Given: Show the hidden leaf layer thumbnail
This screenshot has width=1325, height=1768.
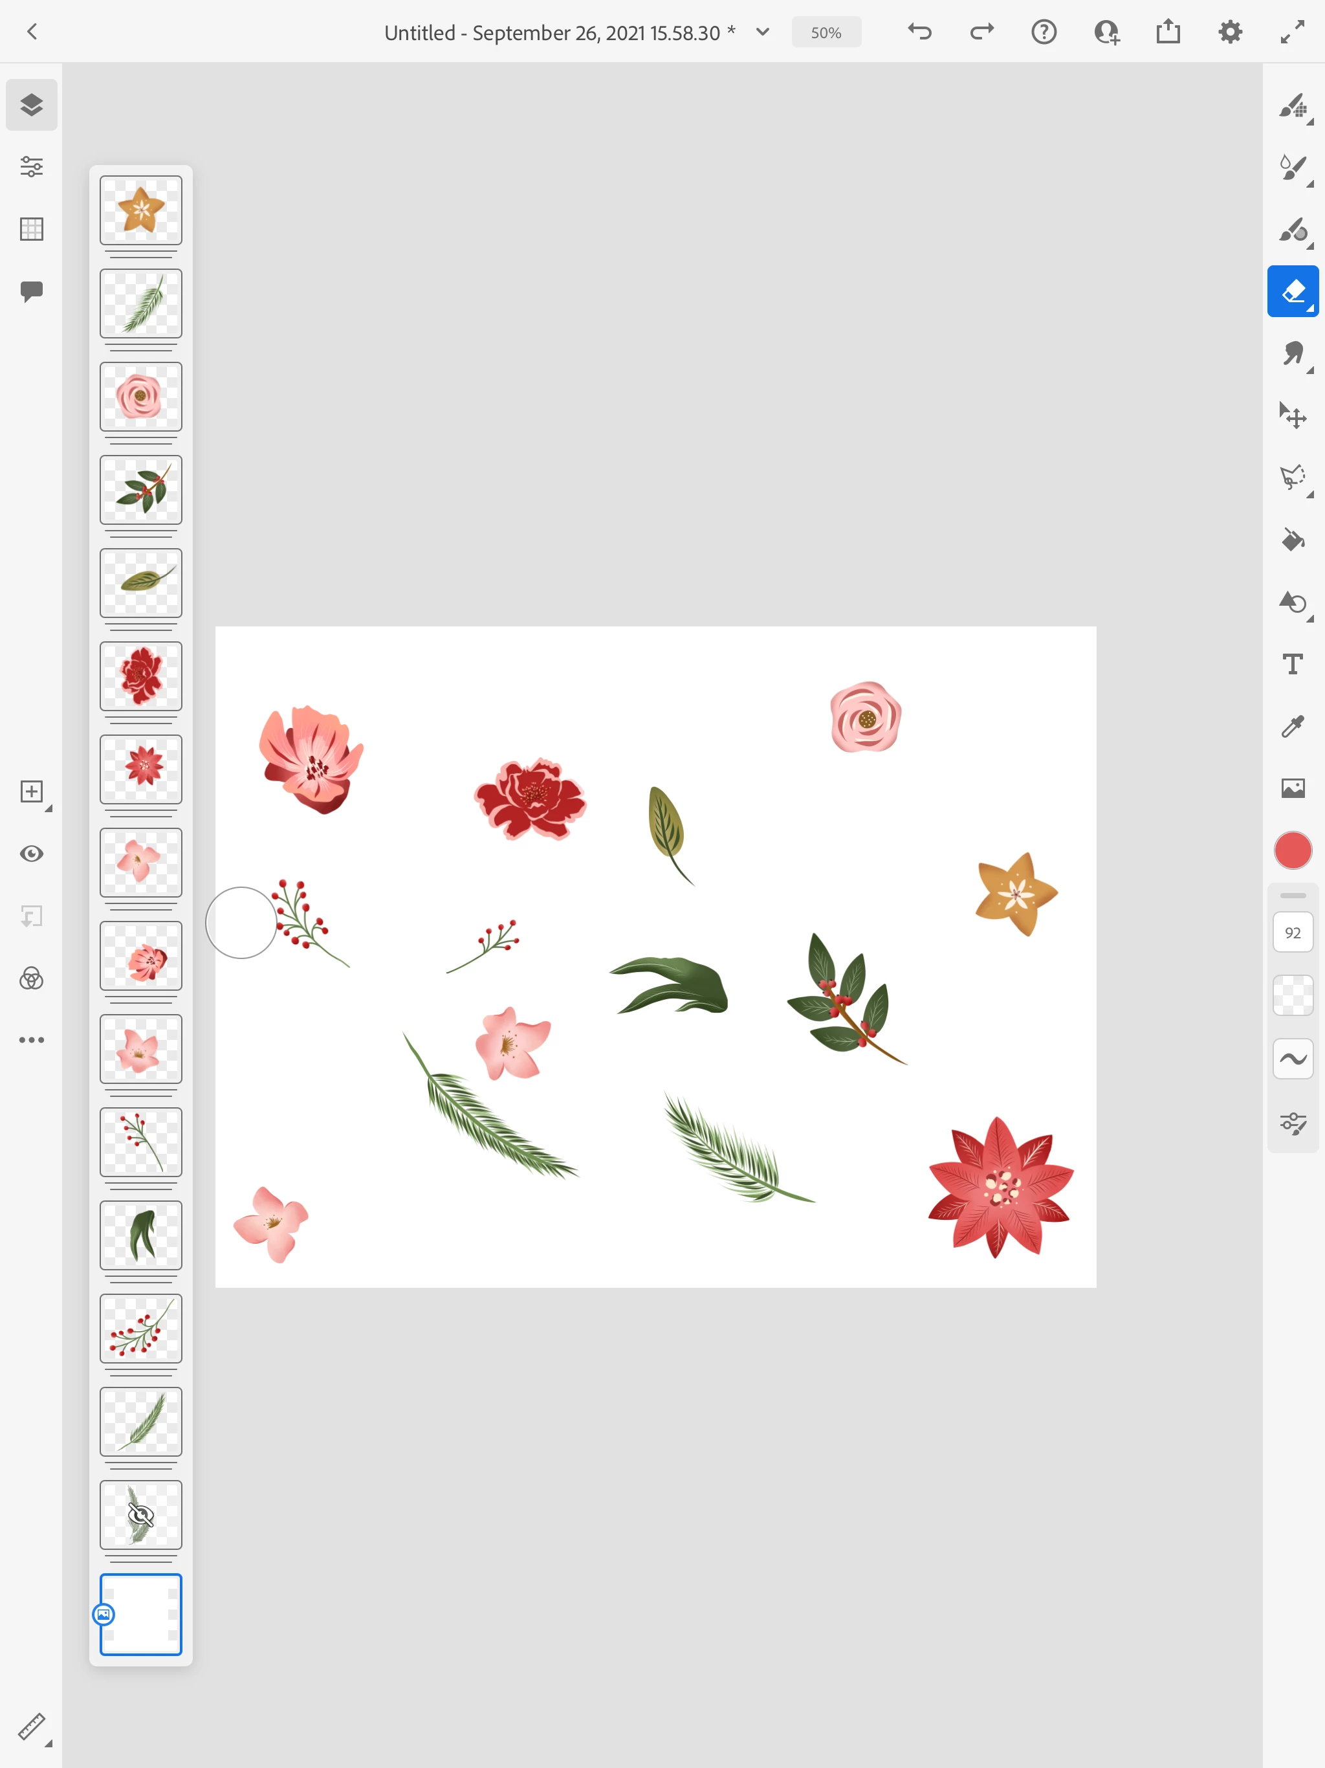Looking at the screenshot, I should point(140,1514).
